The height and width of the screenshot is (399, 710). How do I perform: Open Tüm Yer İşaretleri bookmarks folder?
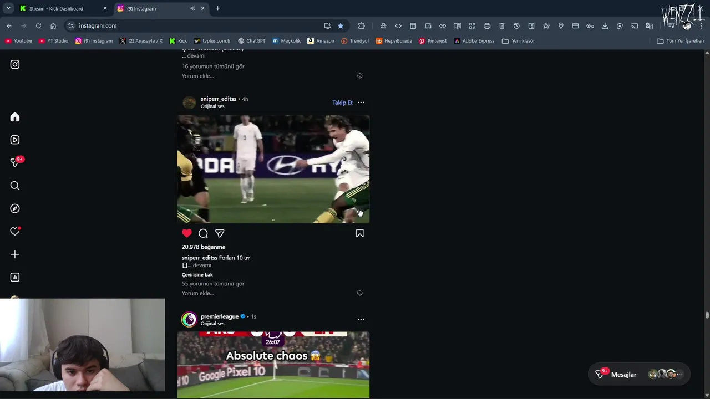coord(680,41)
